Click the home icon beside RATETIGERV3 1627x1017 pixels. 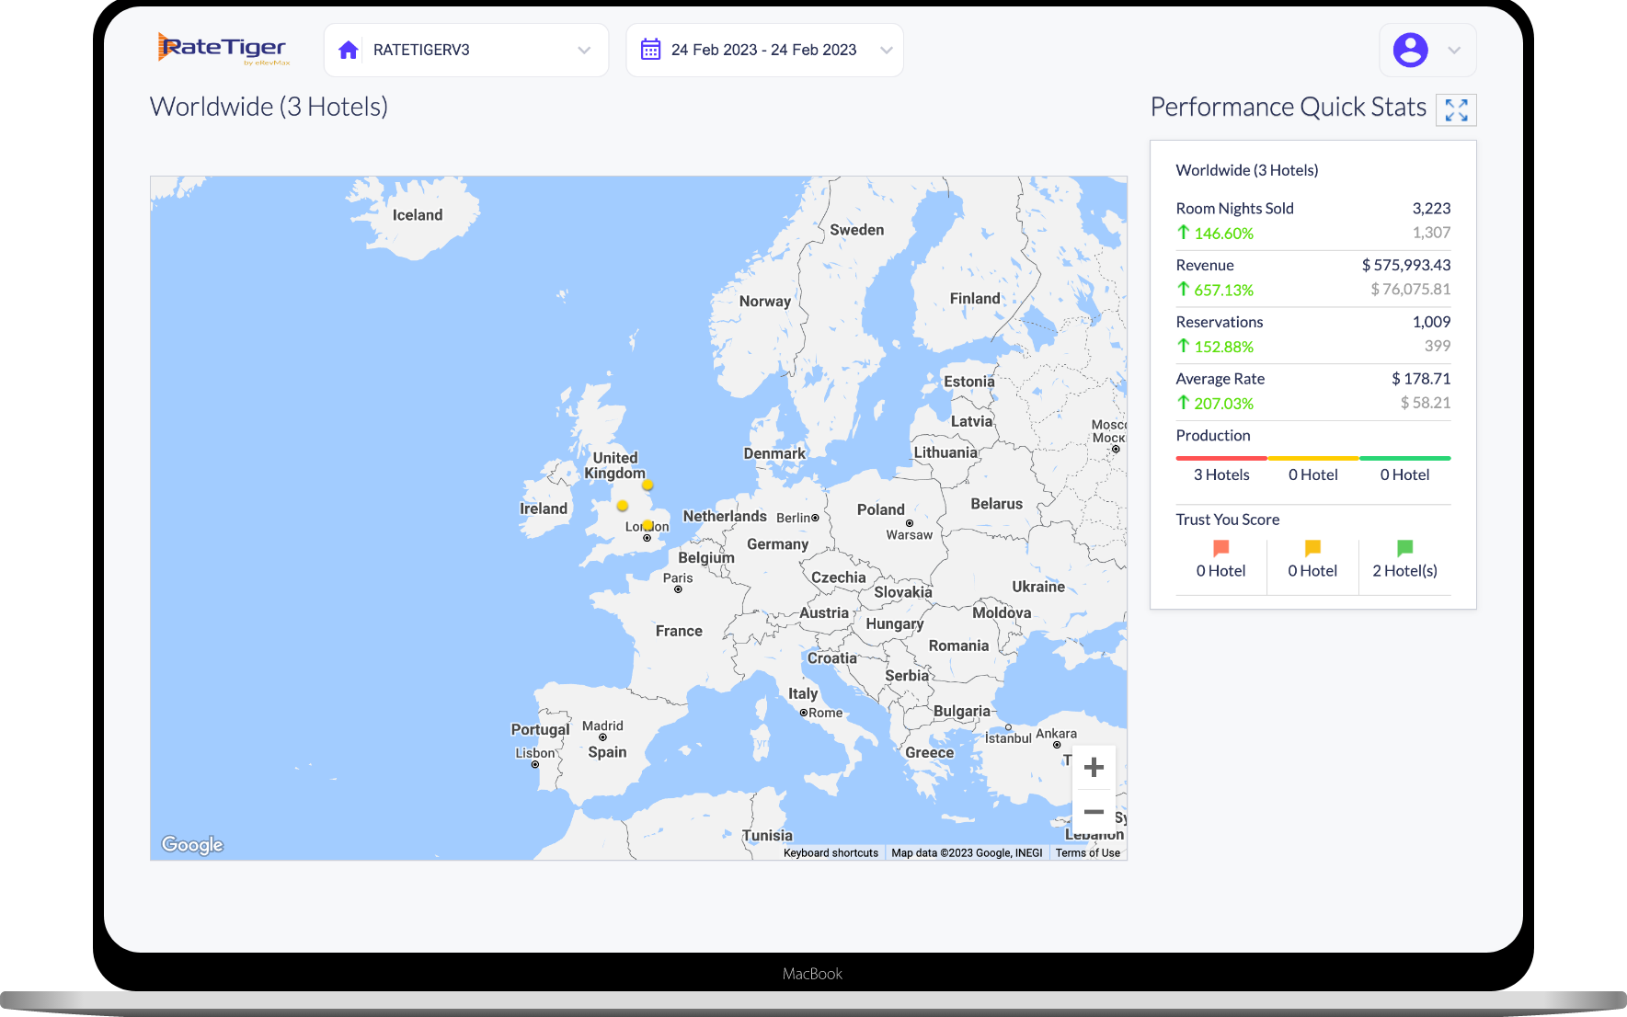pos(349,50)
